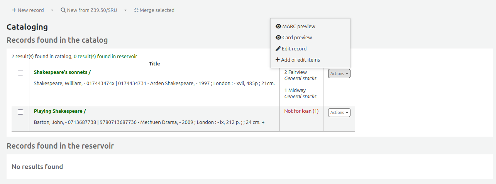Open the Playing Shakespeare title link
Viewport: 496px width, 184px height.
click(x=60, y=111)
